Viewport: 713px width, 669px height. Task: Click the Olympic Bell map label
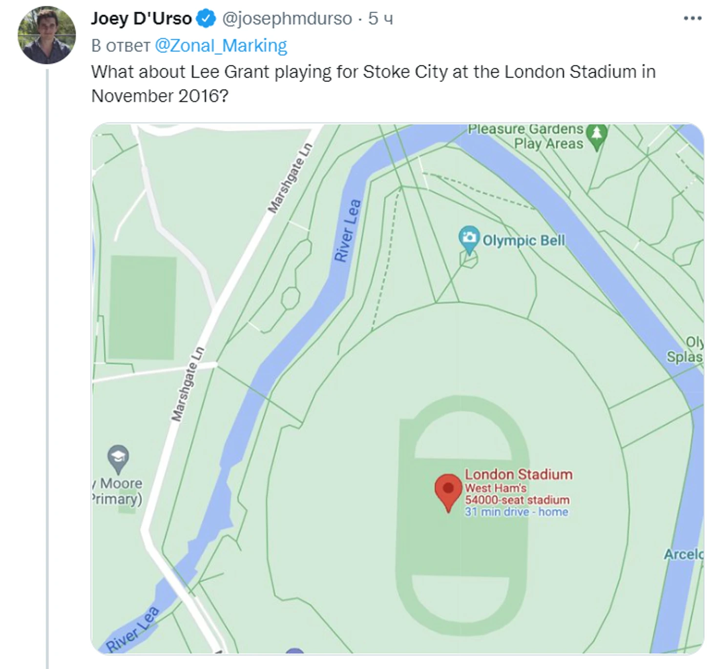pyautogui.click(x=524, y=240)
